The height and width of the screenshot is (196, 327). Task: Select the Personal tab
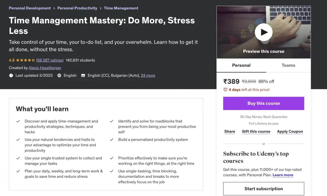pos(241,65)
